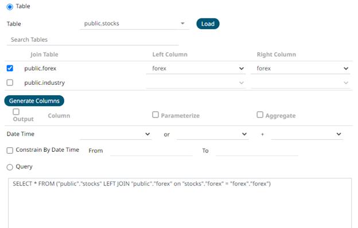Select the Table radio button
Image resolution: width=358 pixels, height=228 pixels.
pyautogui.click(x=10, y=7)
